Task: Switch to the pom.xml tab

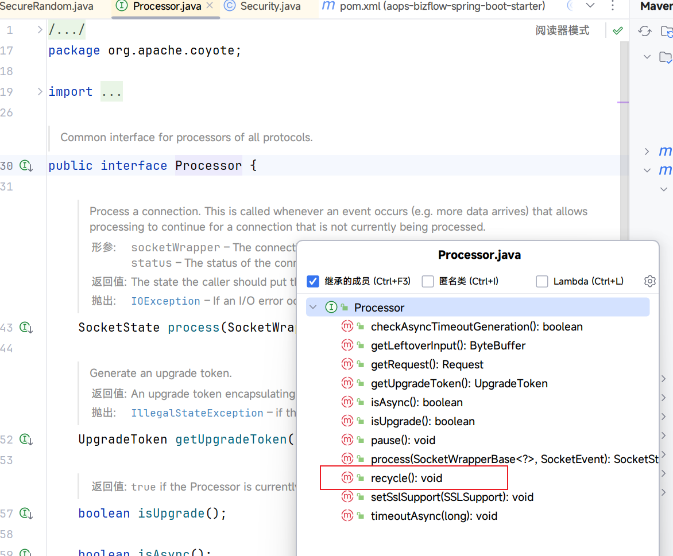Action: 442,6
